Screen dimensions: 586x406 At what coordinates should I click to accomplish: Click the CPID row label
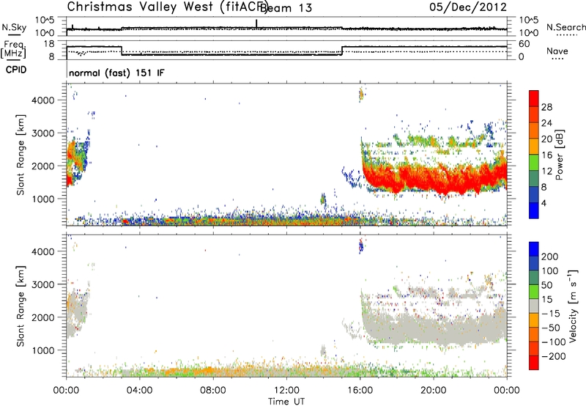click(16, 70)
